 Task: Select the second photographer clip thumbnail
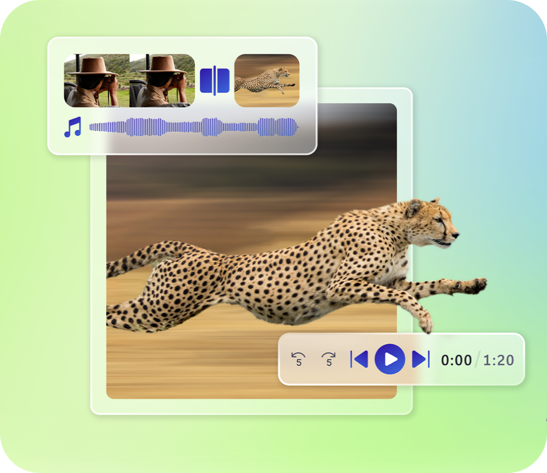pos(162,81)
